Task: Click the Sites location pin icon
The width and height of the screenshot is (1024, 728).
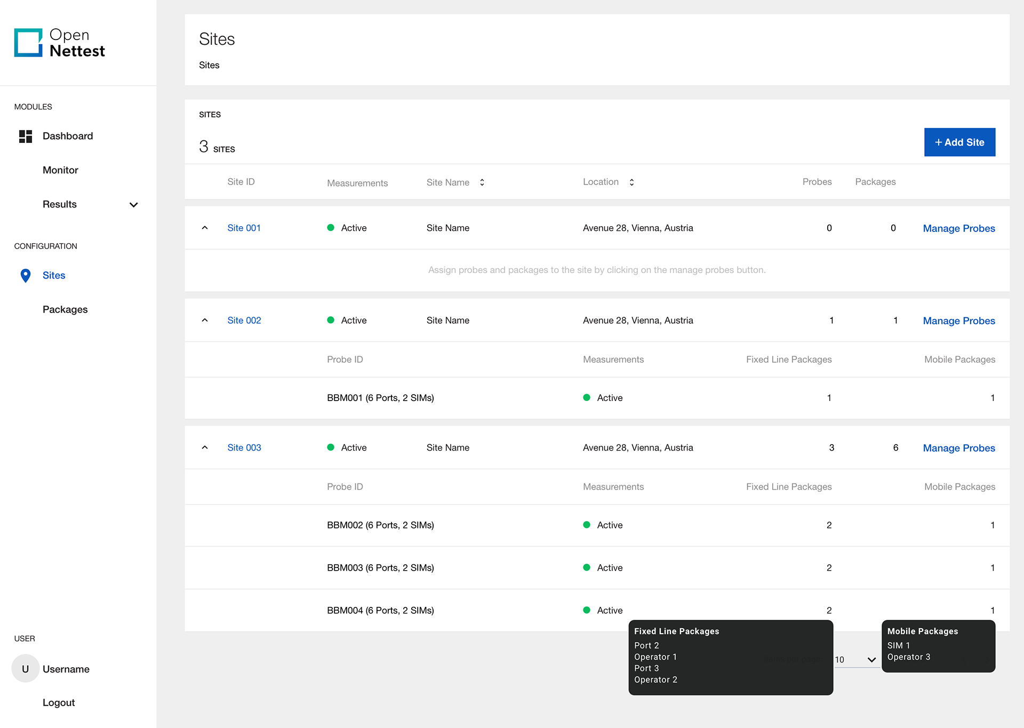Action: click(x=25, y=275)
